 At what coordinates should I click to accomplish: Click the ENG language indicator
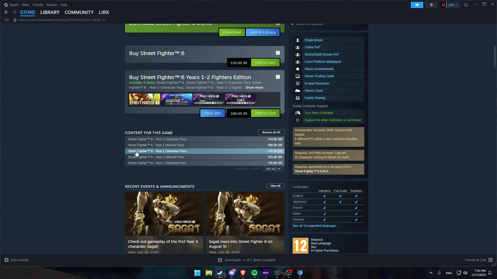pyautogui.click(x=449, y=273)
